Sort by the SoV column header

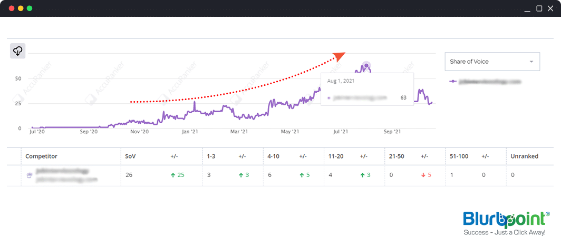(130, 156)
